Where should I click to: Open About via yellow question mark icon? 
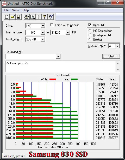[44, 17]
